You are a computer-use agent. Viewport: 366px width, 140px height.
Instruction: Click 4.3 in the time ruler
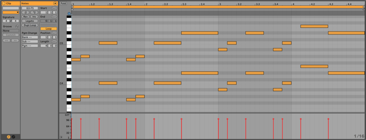click(x=331, y=4)
